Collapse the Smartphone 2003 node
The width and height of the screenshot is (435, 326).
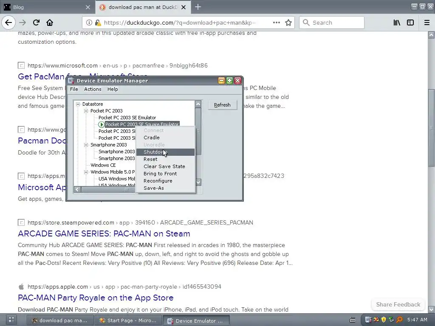[x=86, y=145]
